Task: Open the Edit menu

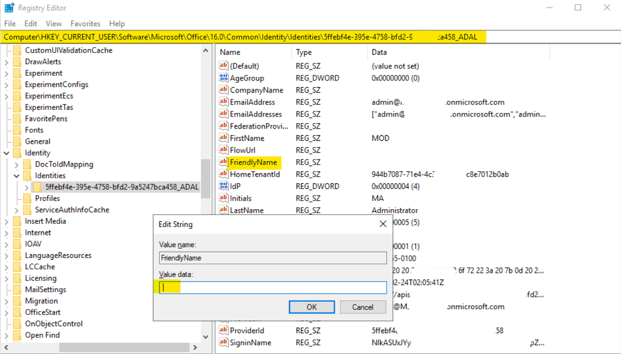Action: point(31,23)
